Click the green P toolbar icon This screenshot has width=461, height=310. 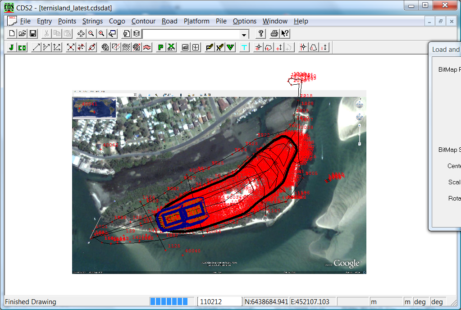pyautogui.click(x=160, y=47)
